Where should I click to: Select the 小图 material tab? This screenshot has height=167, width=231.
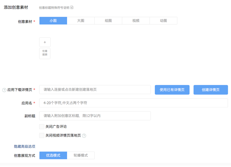(53, 21)
